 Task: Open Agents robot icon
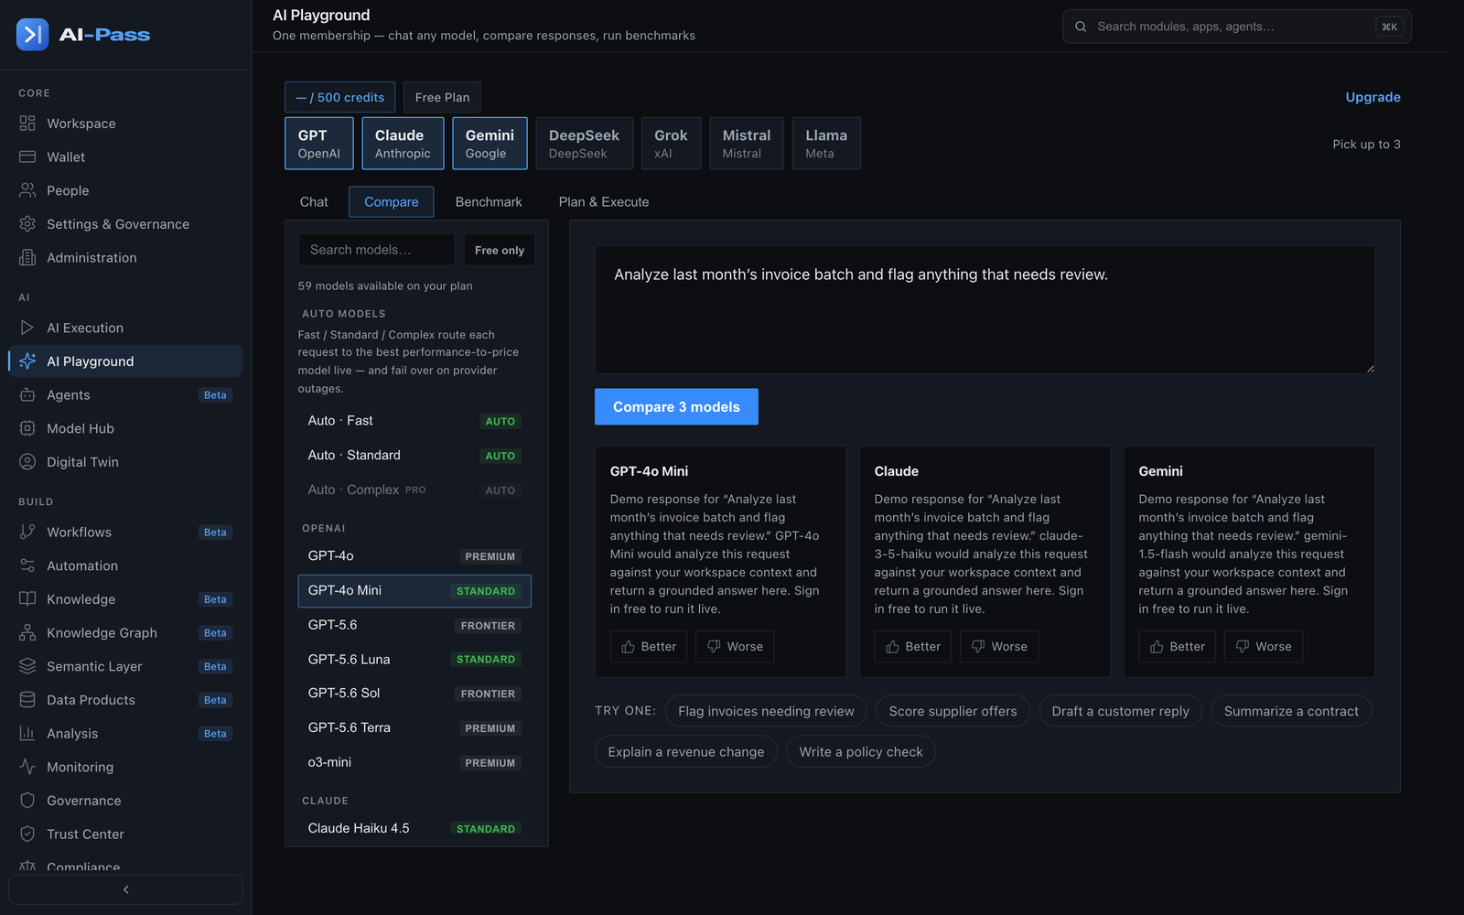click(x=27, y=395)
